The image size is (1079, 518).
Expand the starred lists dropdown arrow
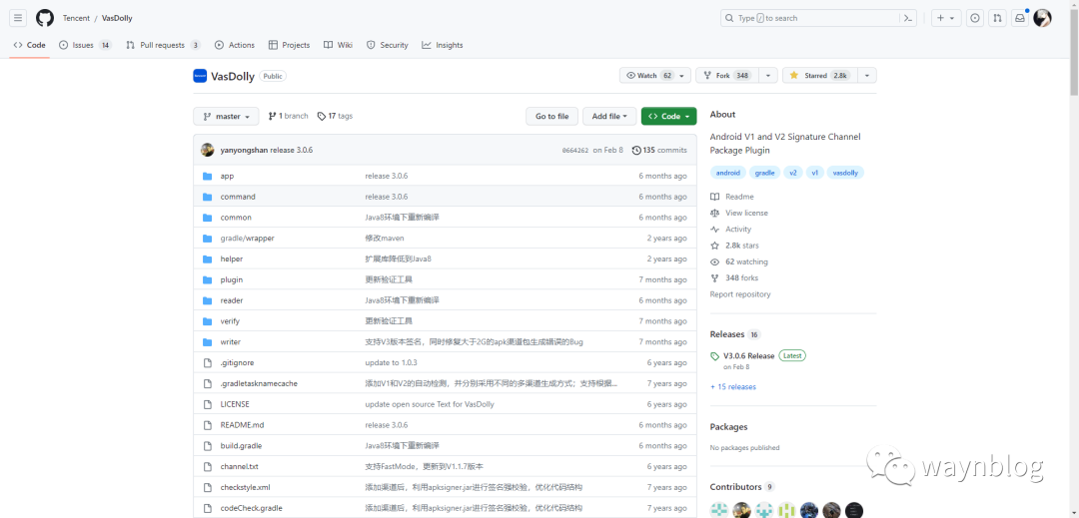tap(866, 76)
